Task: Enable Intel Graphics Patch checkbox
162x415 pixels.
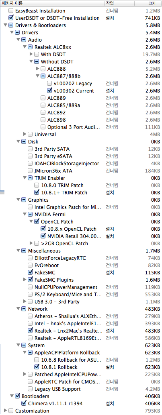Action: (30, 207)
